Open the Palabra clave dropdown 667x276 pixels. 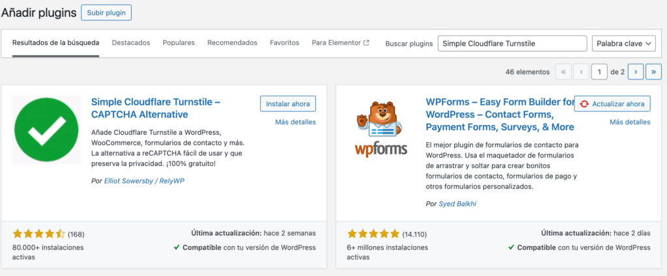coord(623,44)
